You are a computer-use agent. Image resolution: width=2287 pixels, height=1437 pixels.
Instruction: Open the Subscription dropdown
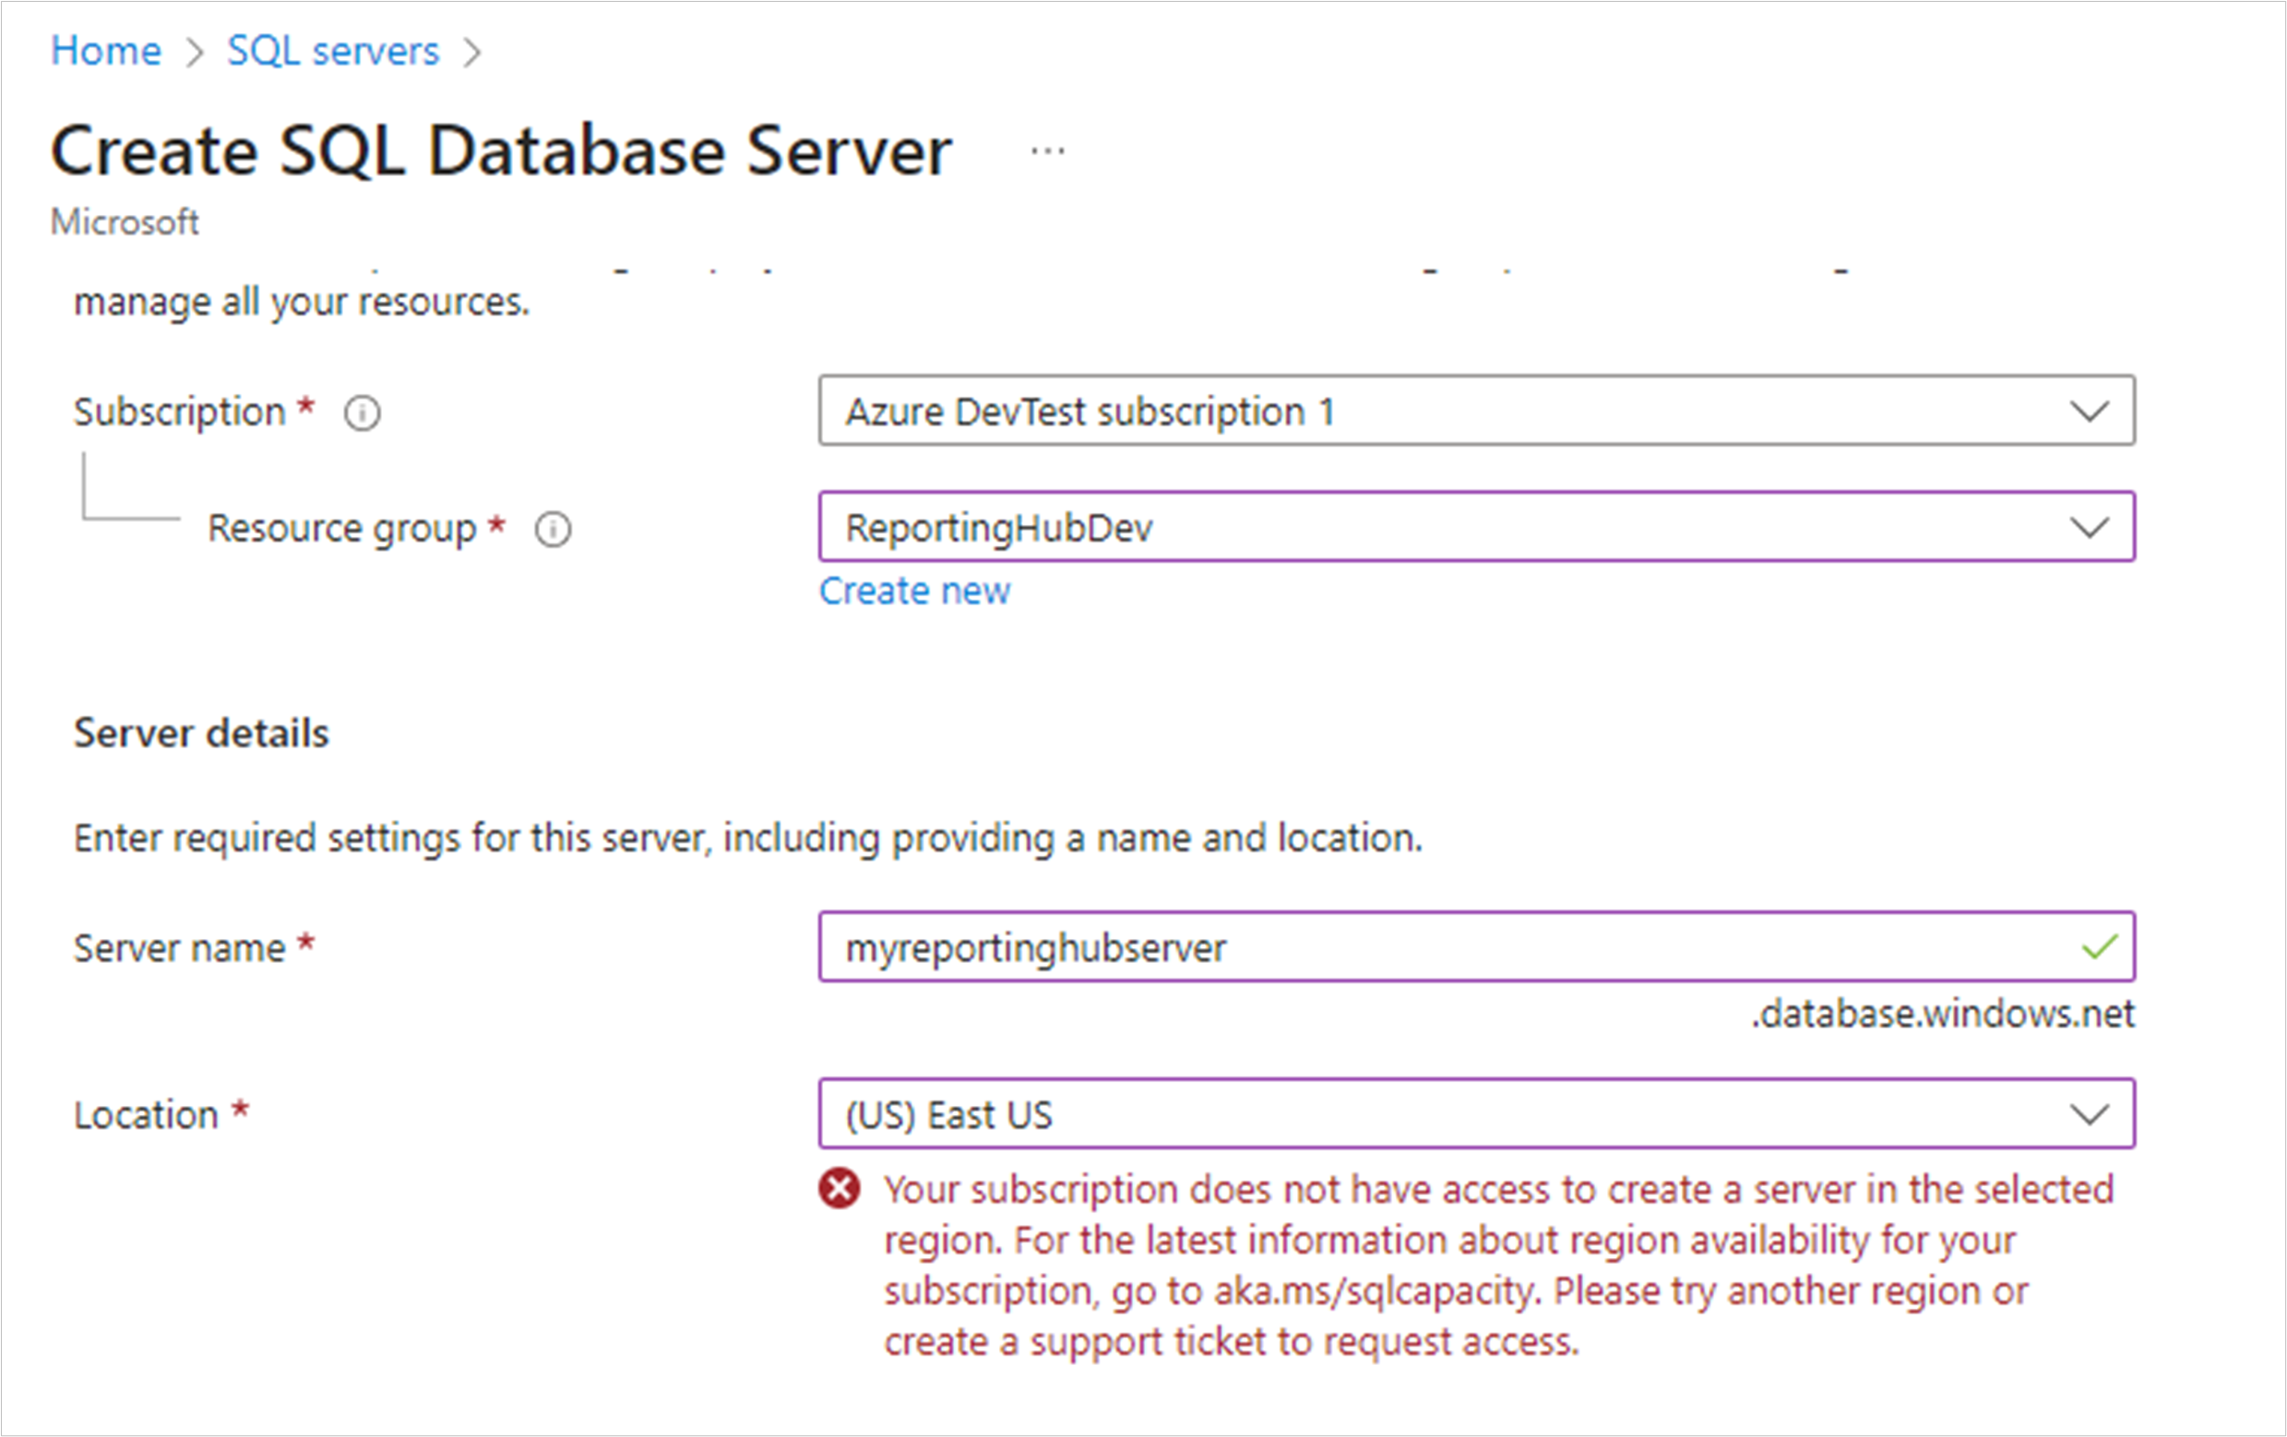1477,410
